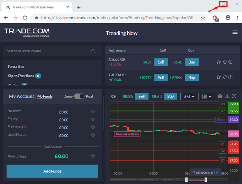Click the Pivot level marker
This screenshot has width=242, height=184.
pos(221,120)
